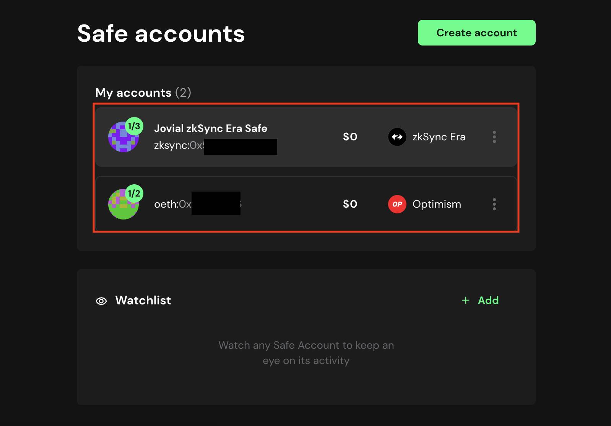Click the 1/2 threshold badge
611x426 pixels.
134,193
